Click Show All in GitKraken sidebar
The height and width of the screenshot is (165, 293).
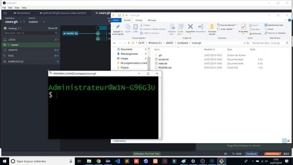point(53,28)
